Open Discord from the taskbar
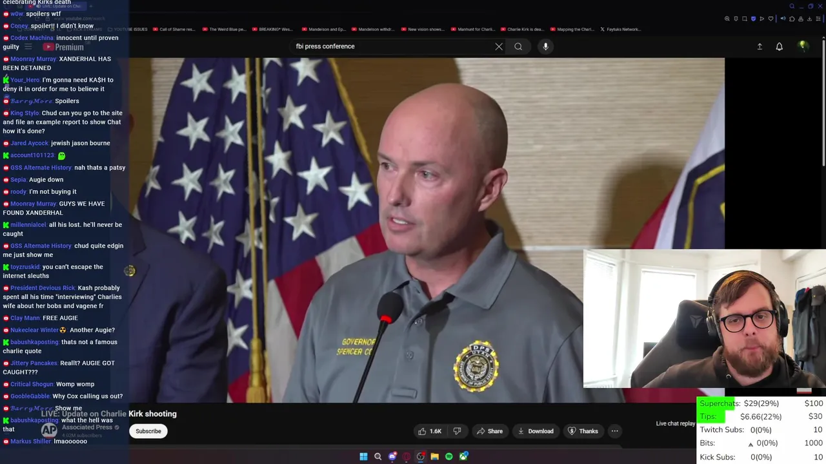Screen dimensions: 826x464 click(392, 456)
